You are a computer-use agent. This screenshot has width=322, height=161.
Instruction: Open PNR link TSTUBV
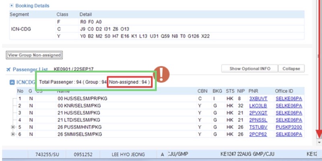pyautogui.click(x=258, y=127)
